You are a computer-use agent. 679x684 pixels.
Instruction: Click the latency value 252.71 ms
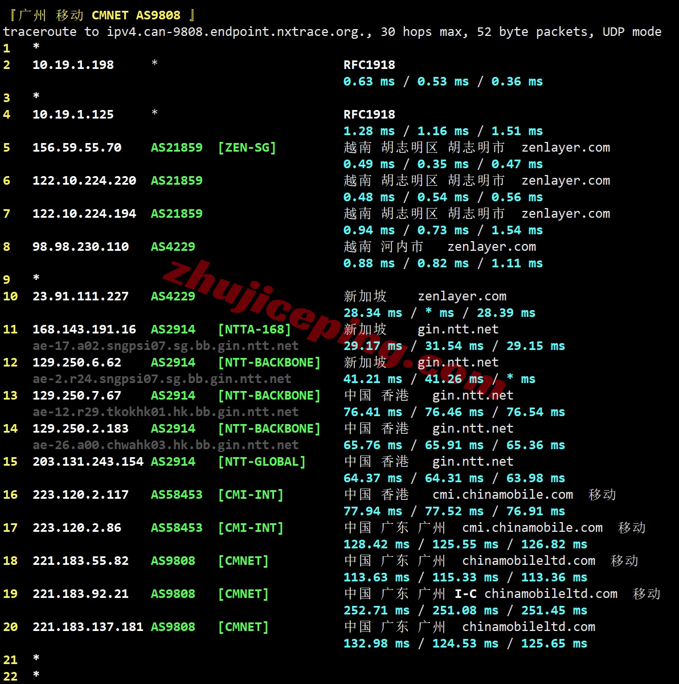point(377,610)
